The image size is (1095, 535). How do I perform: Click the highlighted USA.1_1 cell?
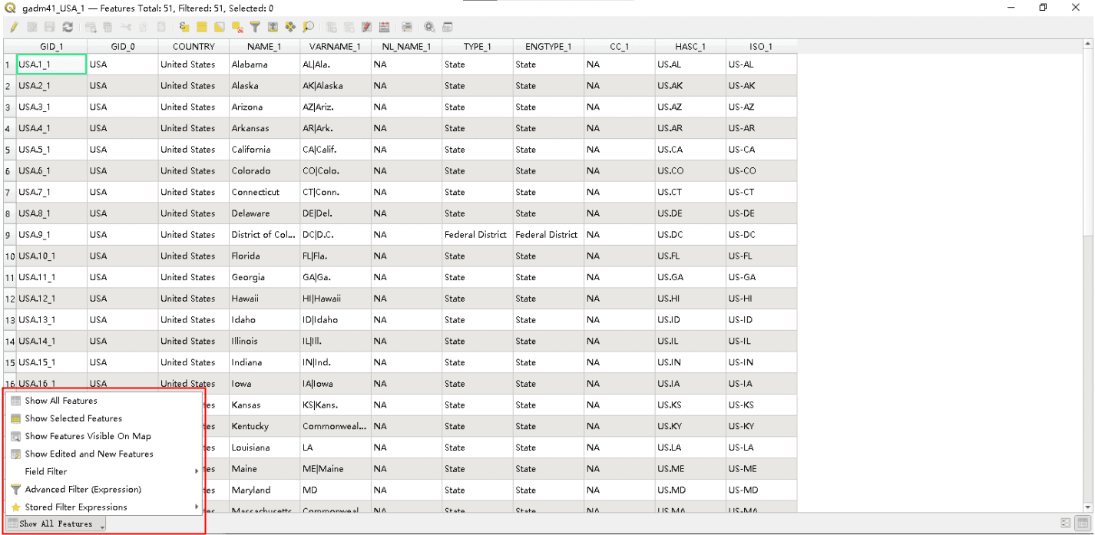pyautogui.click(x=51, y=64)
